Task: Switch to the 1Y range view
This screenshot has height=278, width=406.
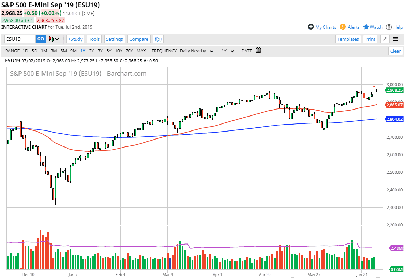Action: tap(83, 51)
